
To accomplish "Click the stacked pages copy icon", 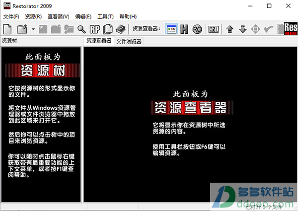I will [x=108, y=29].
